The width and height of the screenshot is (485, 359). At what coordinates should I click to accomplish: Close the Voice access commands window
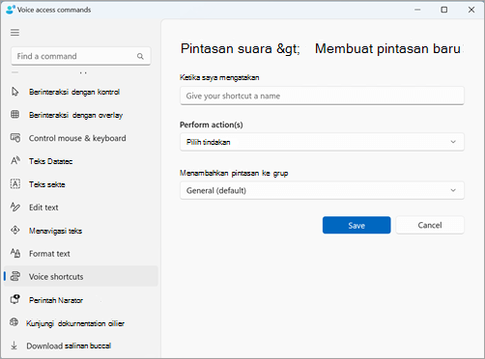pos(471,10)
